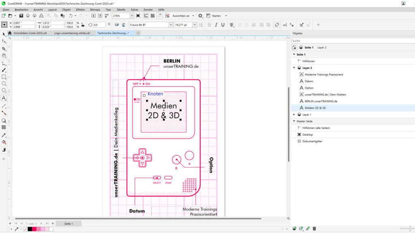The image size is (415, 233).
Task: Open the font size dropdown
Action: 195,25
